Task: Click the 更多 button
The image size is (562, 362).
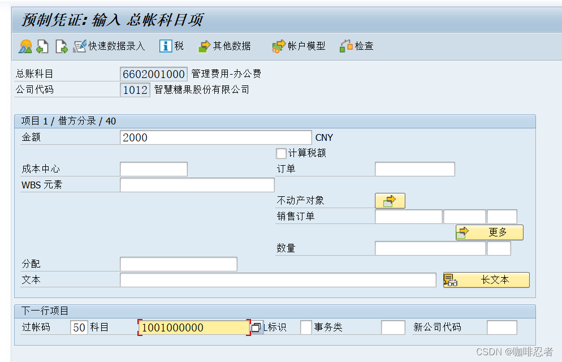Action: [489, 232]
